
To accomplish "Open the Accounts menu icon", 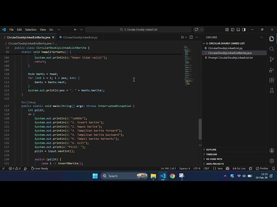I will click(x=272, y=151).
